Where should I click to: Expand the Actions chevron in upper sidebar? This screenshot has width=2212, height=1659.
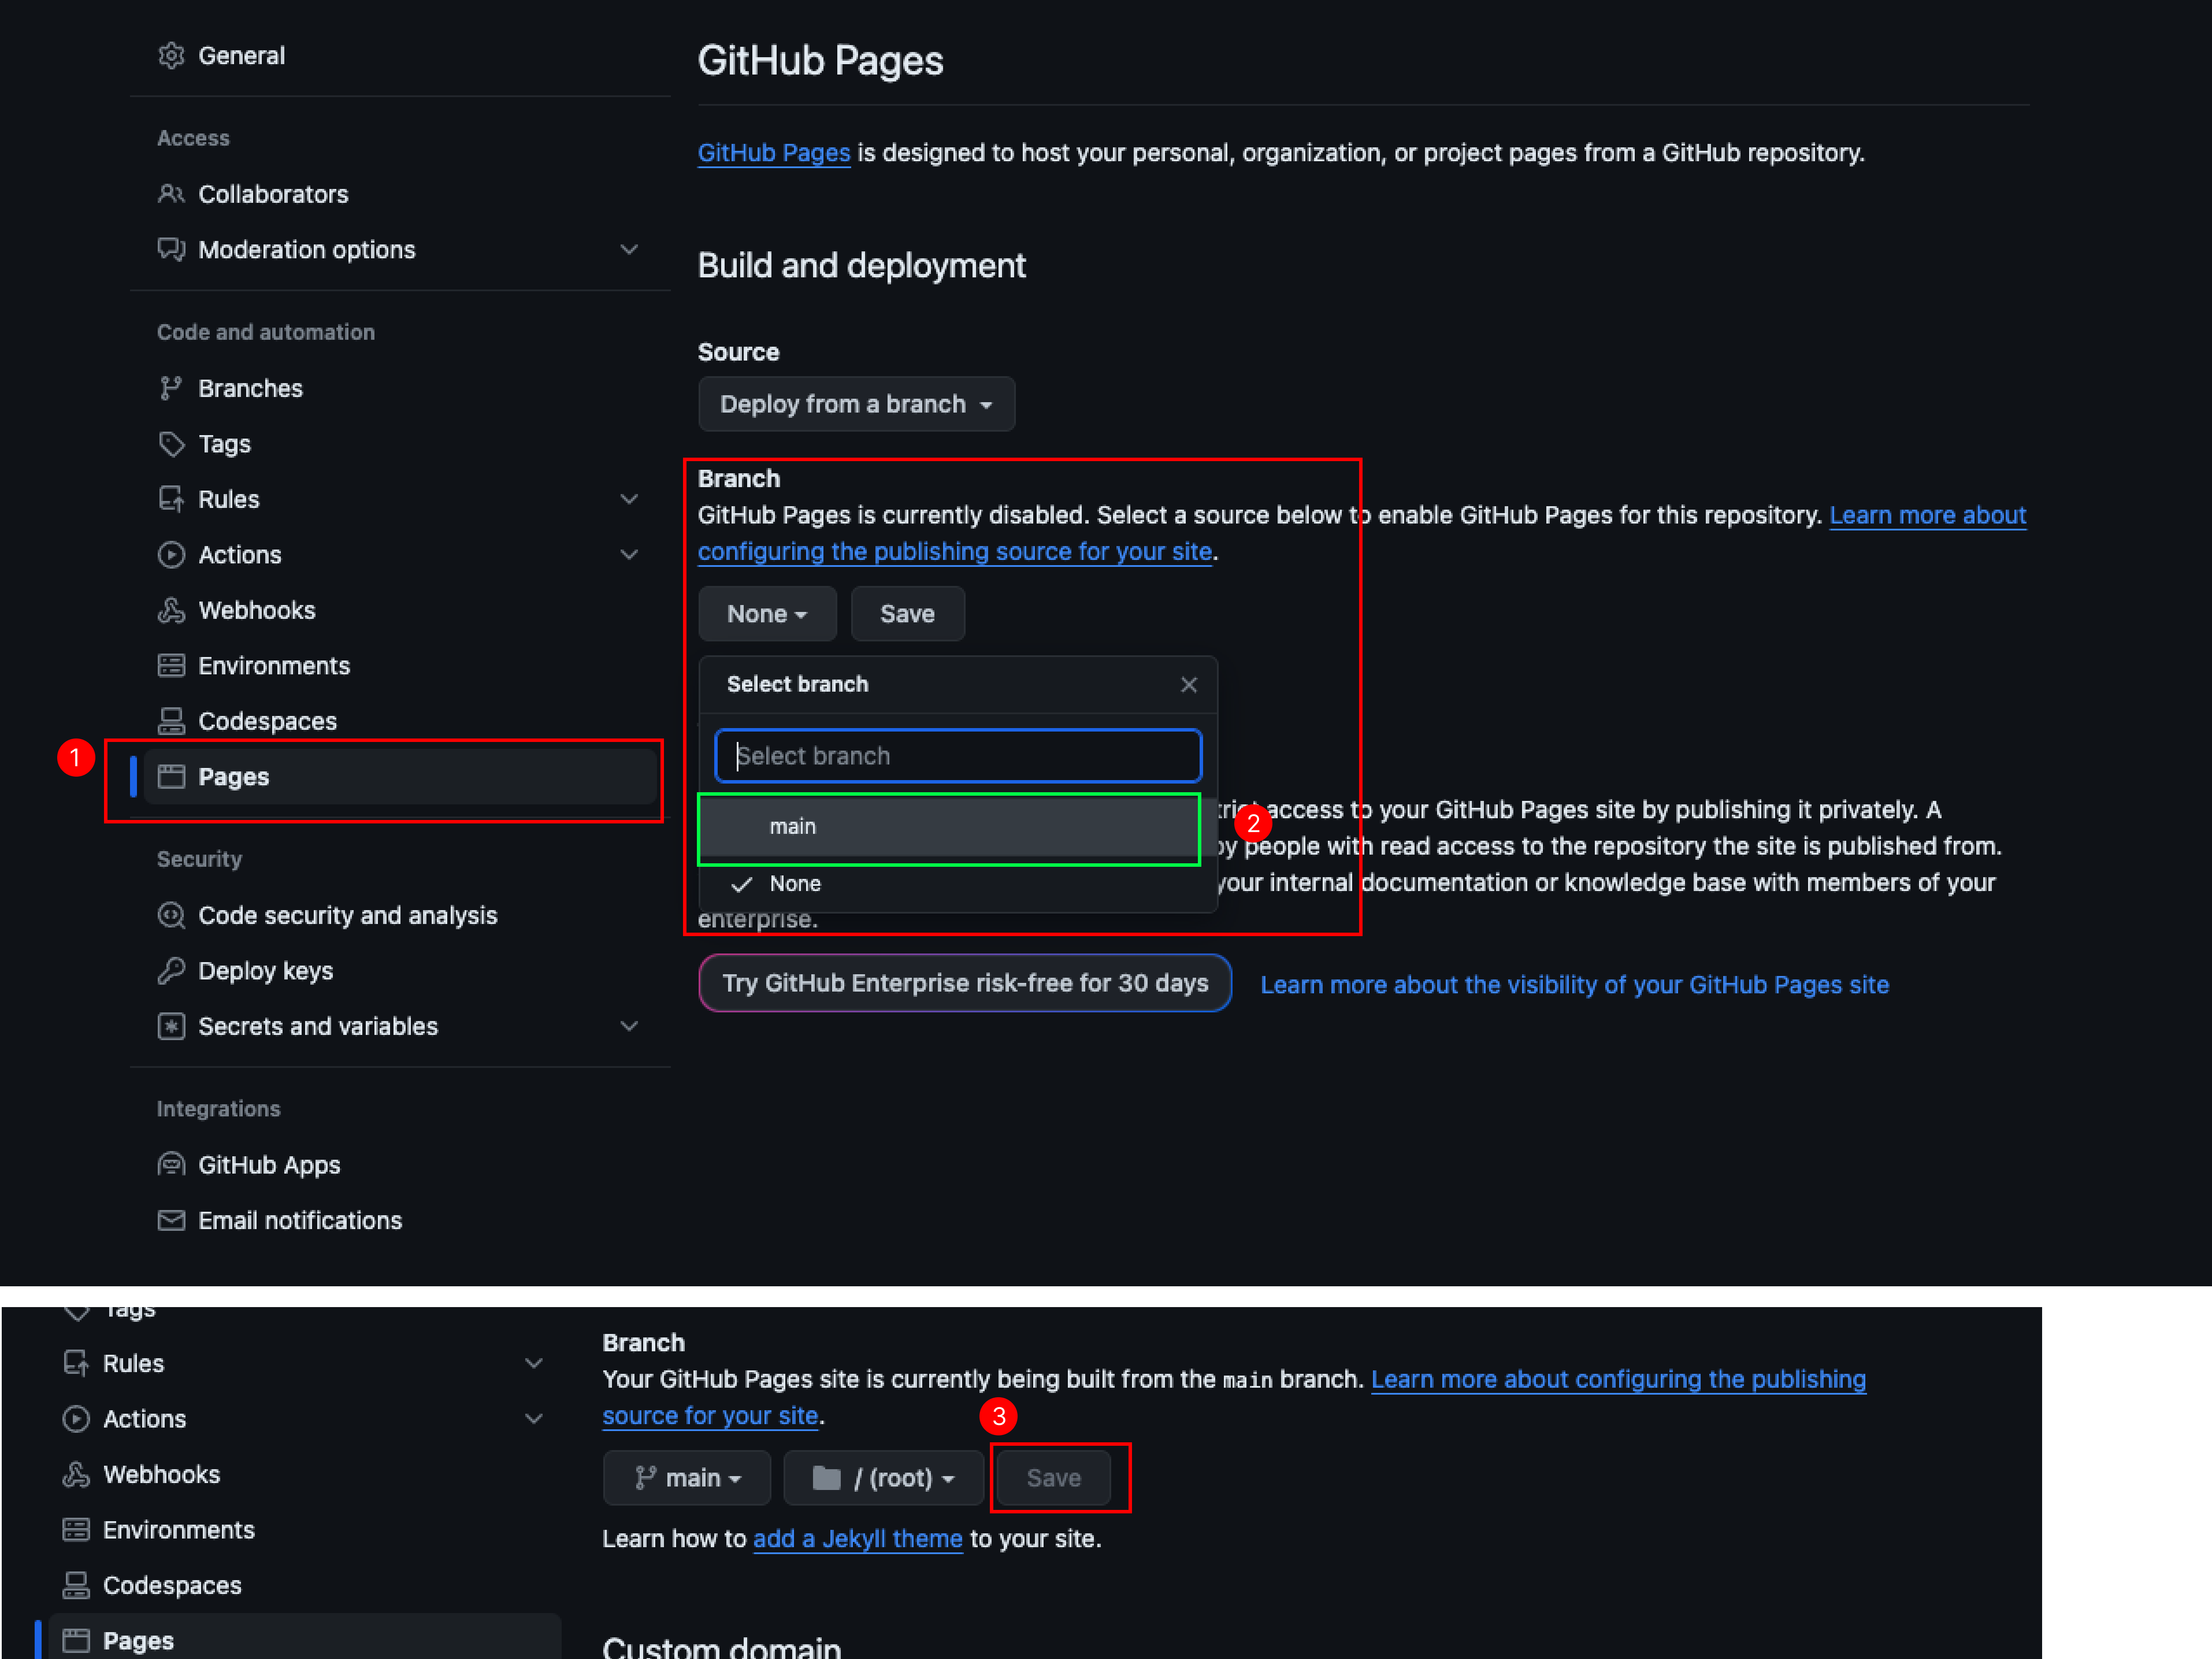coord(629,555)
